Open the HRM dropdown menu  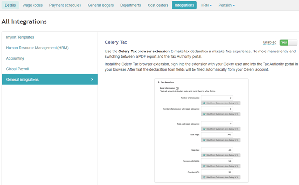(x=206, y=5)
